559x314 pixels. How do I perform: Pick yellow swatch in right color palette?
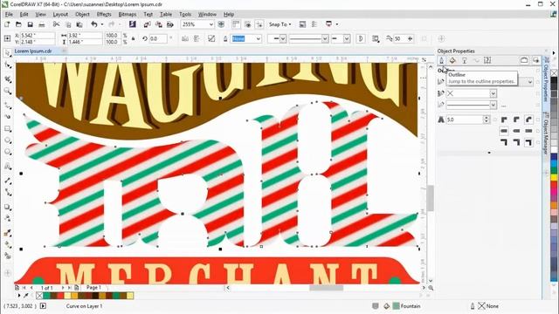(x=554, y=177)
